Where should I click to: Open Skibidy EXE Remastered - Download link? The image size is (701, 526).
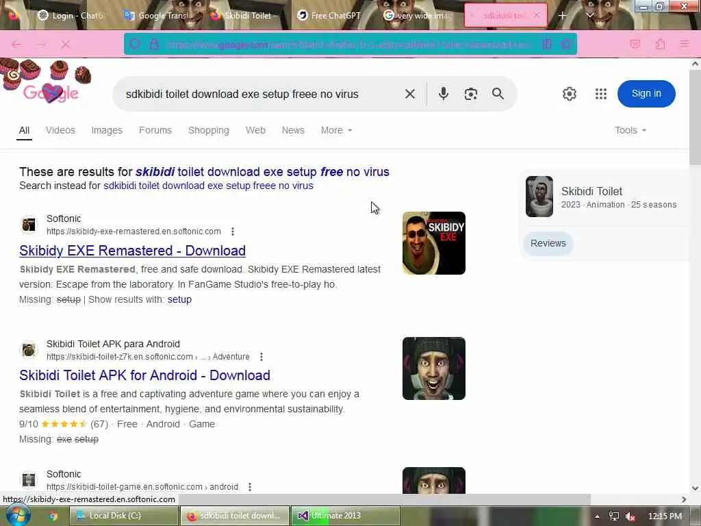click(x=132, y=251)
